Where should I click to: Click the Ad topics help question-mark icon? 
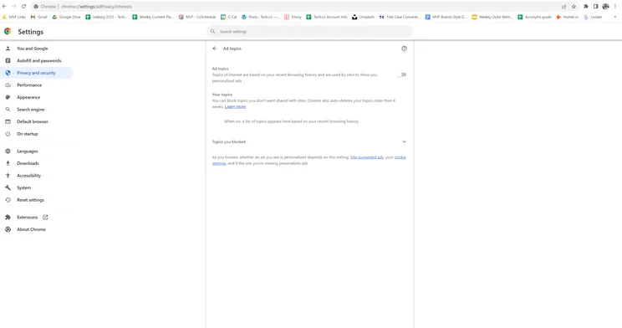click(x=404, y=49)
